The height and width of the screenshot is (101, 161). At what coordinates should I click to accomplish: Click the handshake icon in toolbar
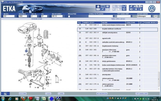tap(108, 7)
